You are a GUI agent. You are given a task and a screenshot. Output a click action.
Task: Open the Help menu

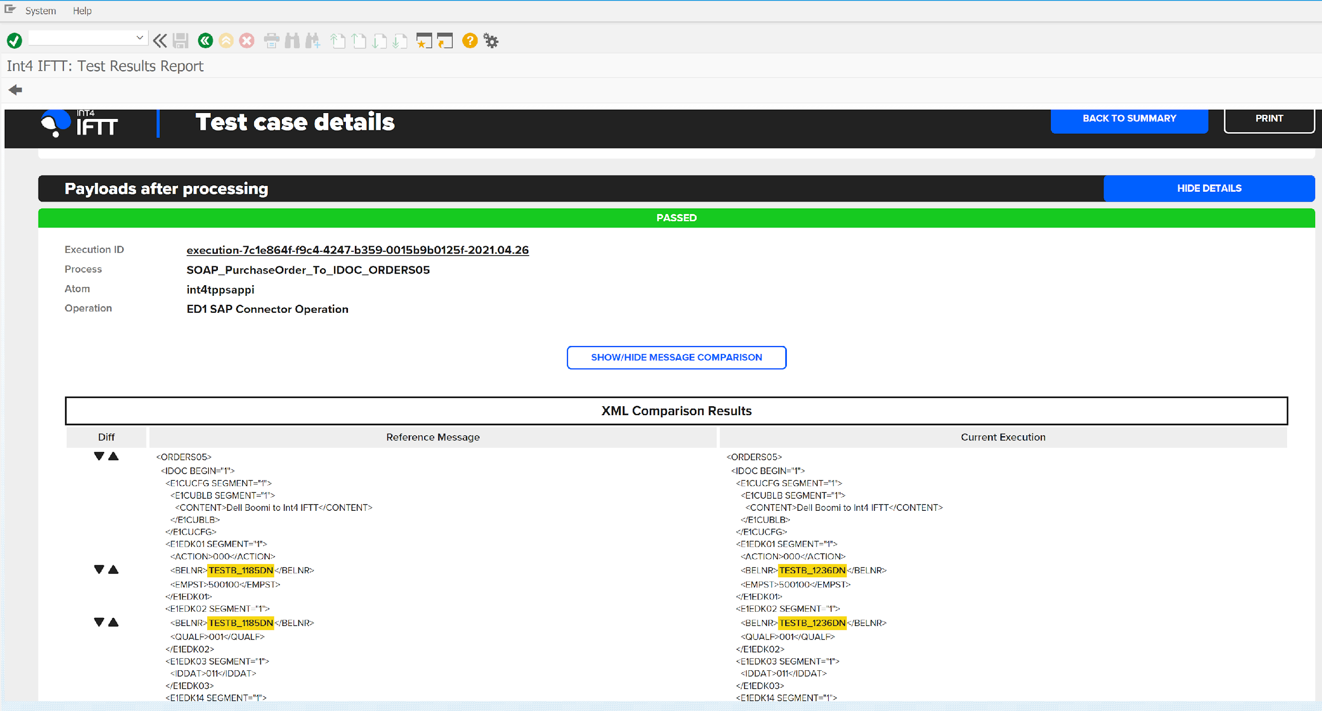click(x=82, y=10)
